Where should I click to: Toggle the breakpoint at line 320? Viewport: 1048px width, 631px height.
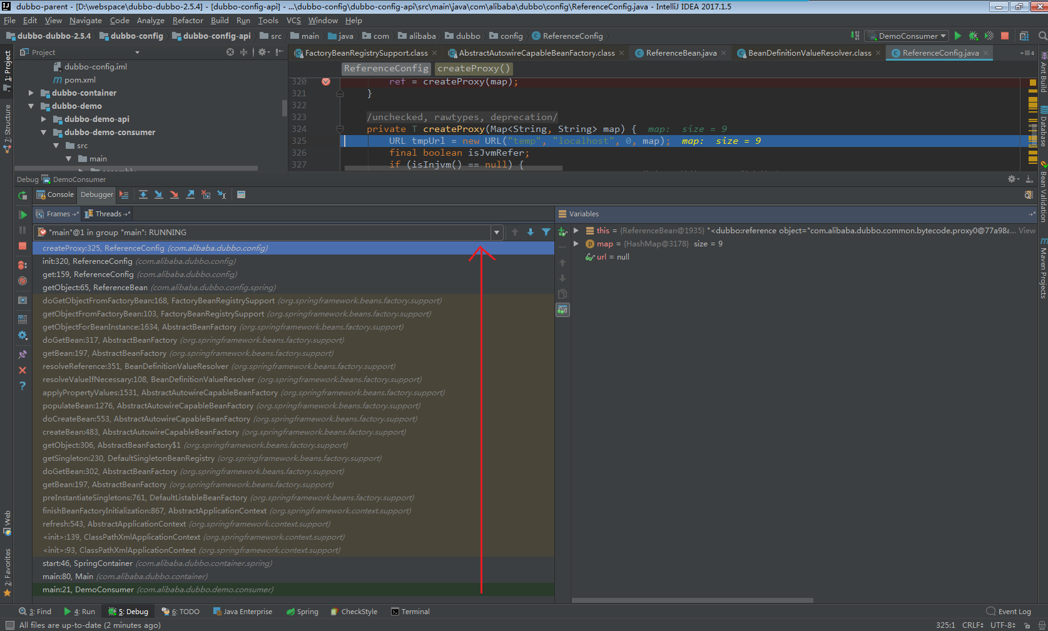(326, 82)
